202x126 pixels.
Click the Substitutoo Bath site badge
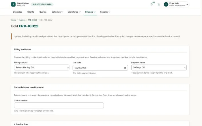42,4
